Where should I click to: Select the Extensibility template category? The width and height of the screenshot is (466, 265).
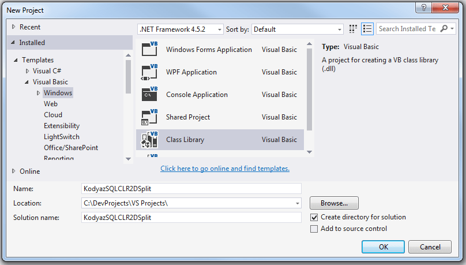pos(62,126)
